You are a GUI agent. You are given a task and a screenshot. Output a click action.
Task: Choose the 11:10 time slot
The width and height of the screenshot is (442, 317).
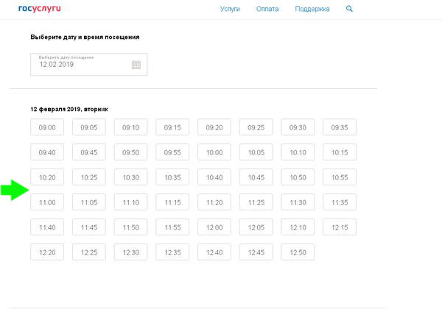[130, 202]
